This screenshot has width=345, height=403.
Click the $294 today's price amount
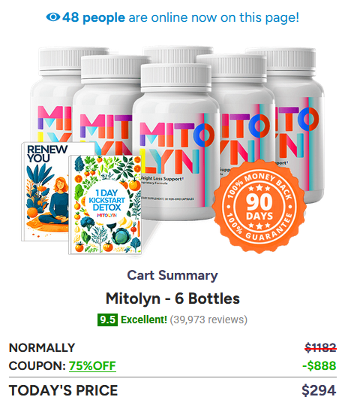(x=319, y=390)
